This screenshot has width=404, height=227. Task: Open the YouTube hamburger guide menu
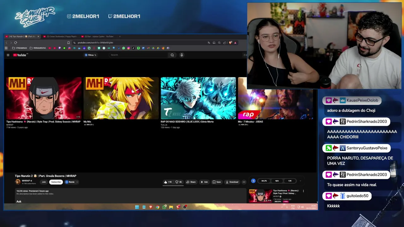[8, 55]
